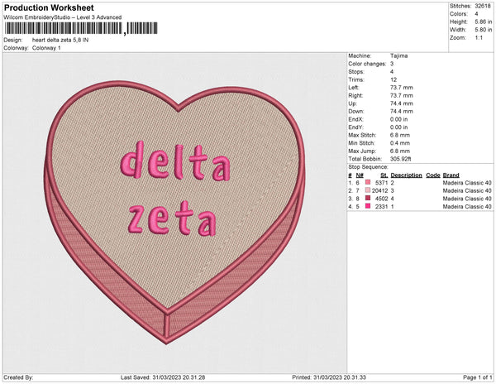
Task: Click the 'Production Worksheet' heading
Action: 49,7
